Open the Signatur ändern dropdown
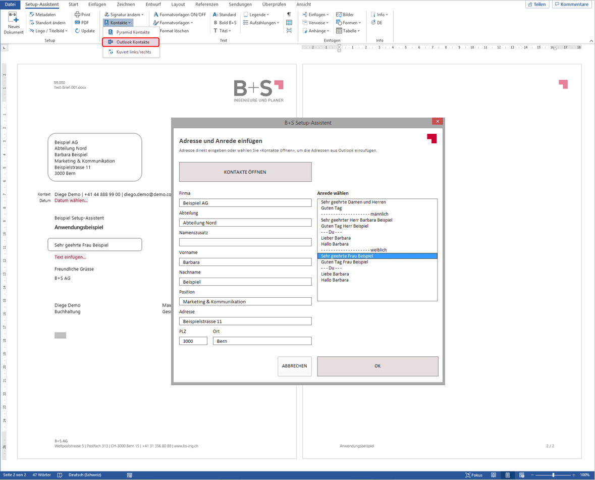This screenshot has height=480, width=595. pyautogui.click(x=124, y=15)
